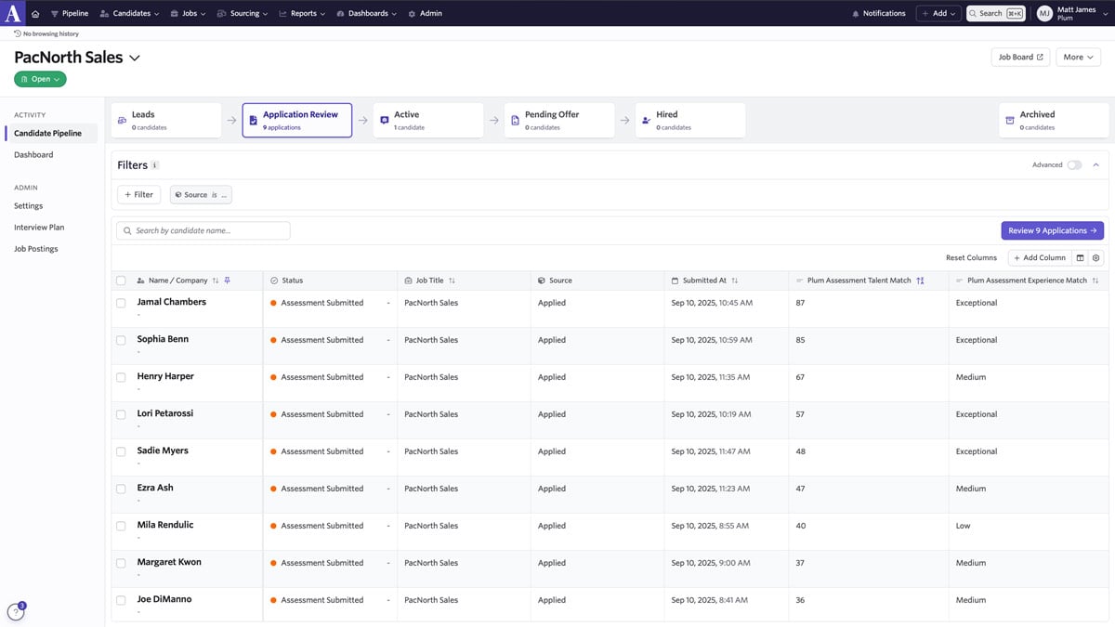Viewport: 1115px width, 627px height.
Task: Sort by Plum Assessment Talent Match
Action: [920, 281]
